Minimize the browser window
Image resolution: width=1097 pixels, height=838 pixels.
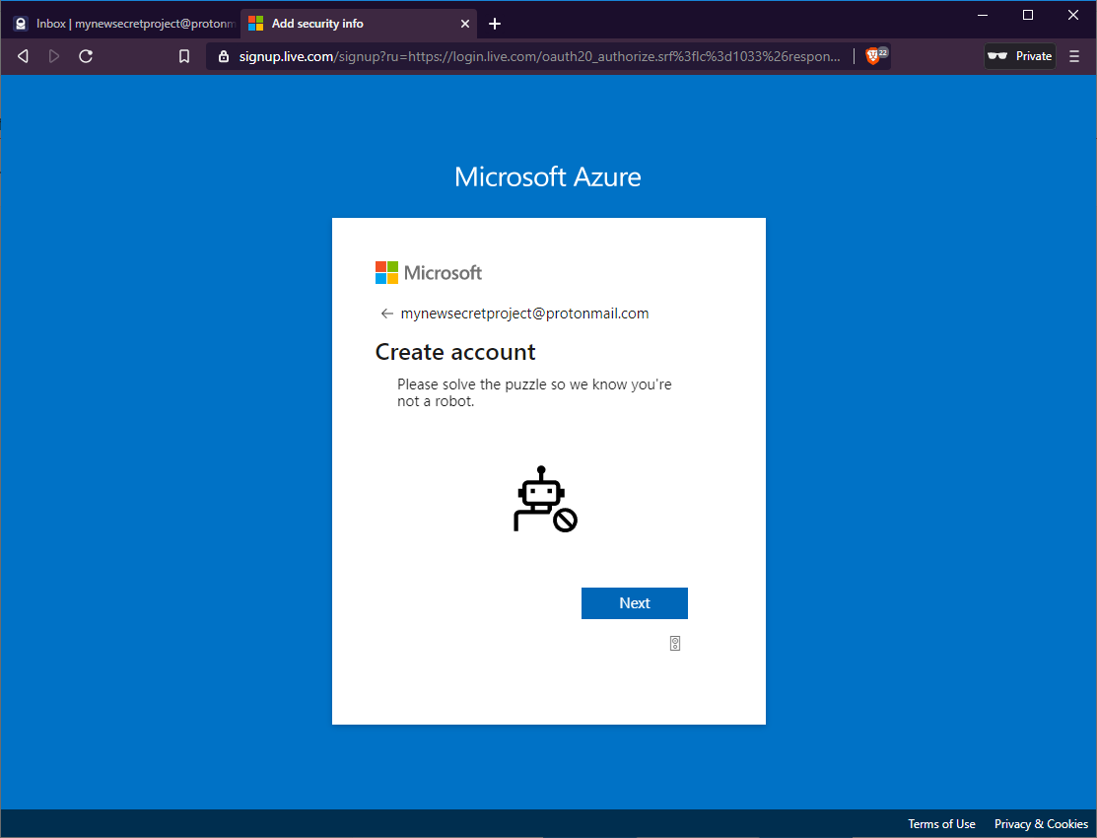pos(983,15)
